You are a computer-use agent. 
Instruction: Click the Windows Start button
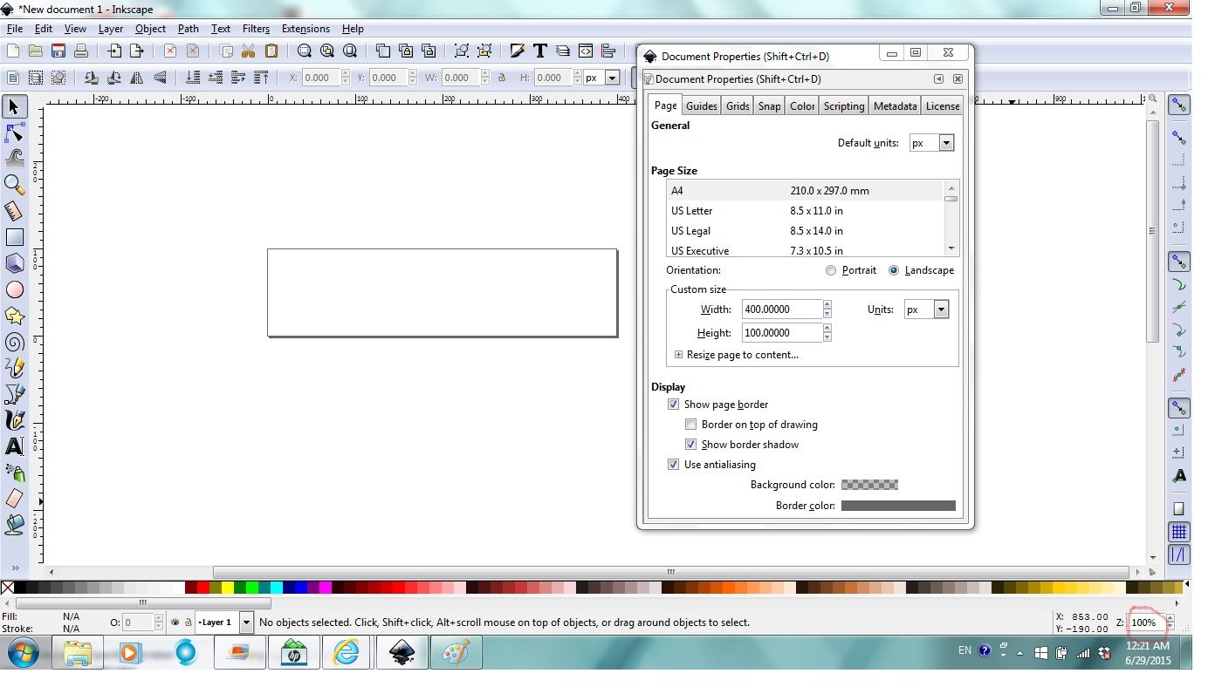pos(24,653)
